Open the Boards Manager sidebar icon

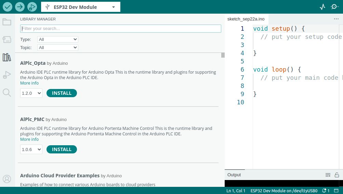pyautogui.click(x=7, y=40)
